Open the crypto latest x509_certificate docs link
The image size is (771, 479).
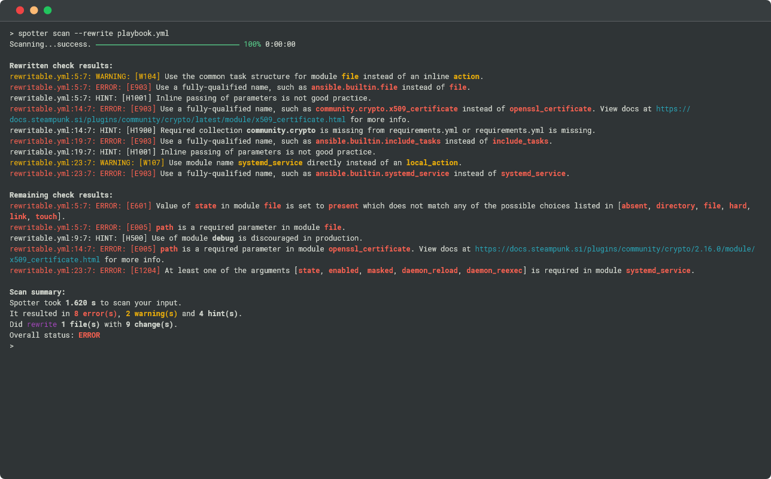[x=177, y=120]
